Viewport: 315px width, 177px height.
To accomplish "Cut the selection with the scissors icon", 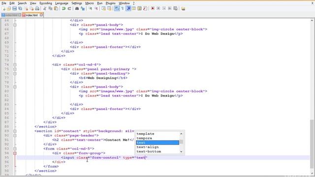I will (45, 8).
